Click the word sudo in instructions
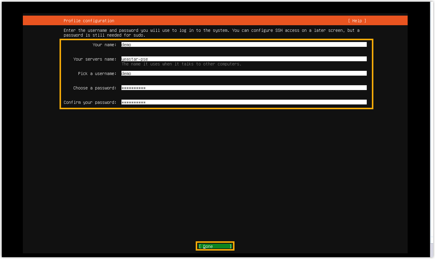This screenshot has width=435, height=259. click(138, 35)
